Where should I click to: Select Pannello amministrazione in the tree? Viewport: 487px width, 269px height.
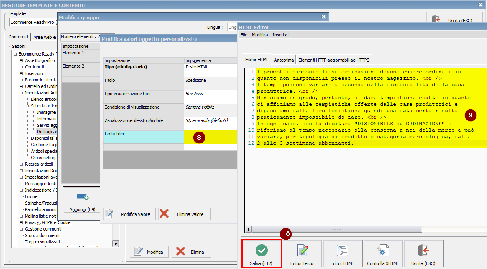(41, 209)
